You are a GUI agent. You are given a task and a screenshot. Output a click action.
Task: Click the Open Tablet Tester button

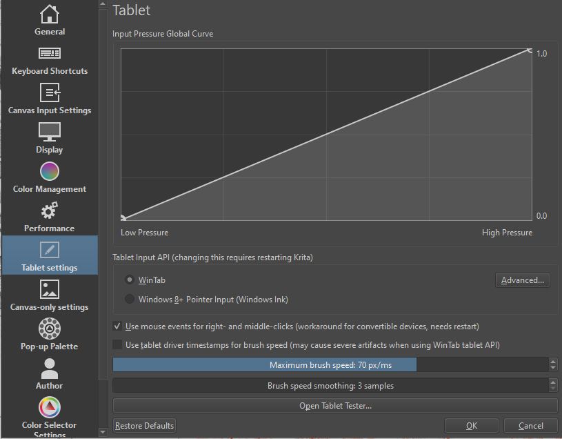click(335, 406)
